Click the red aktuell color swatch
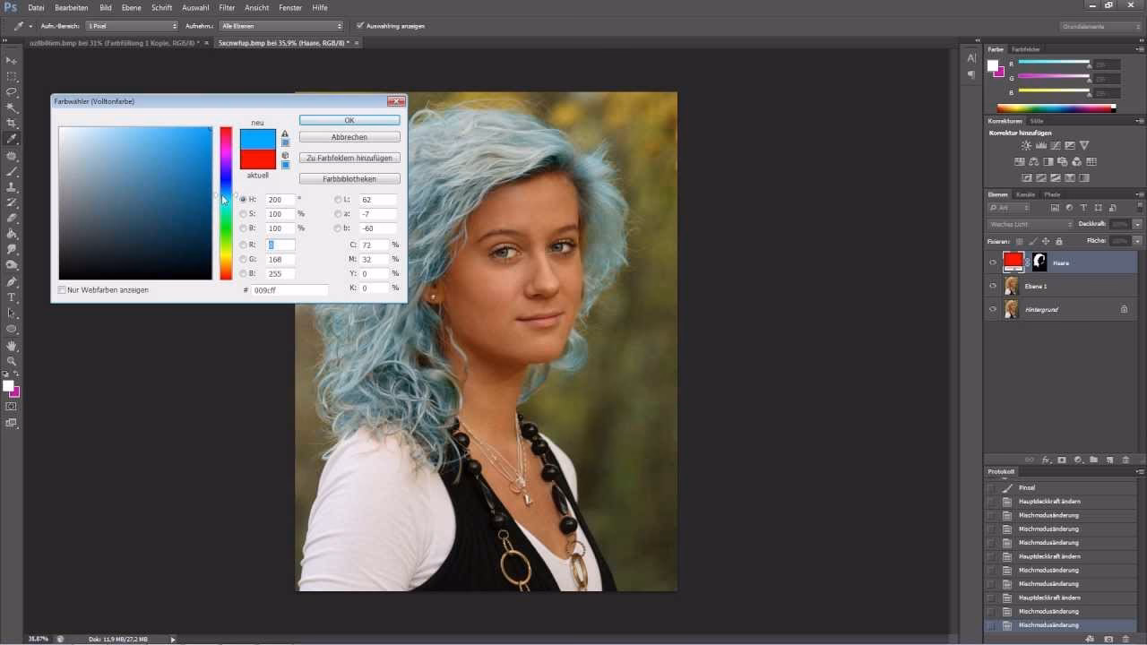The width and height of the screenshot is (1147, 645). click(x=257, y=159)
